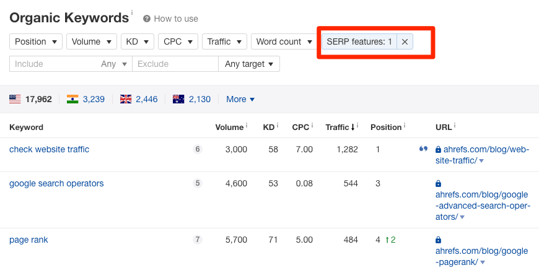
Task: Open the How to use help link
Action: point(175,19)
